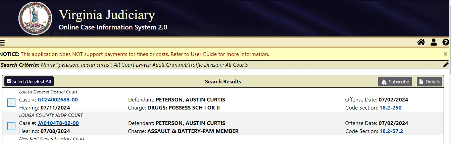Open code section 18.2-250 link

[x=391, y=108]
